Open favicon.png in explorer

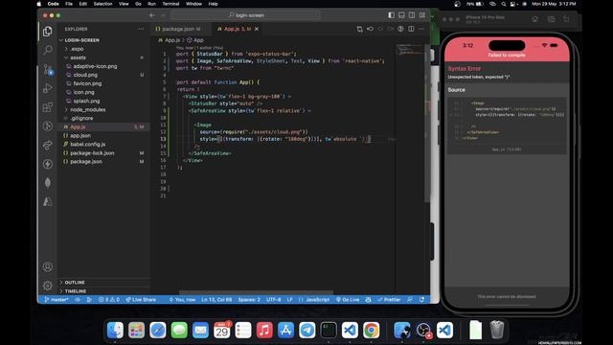pyautogui.click(x=103, y=83)
